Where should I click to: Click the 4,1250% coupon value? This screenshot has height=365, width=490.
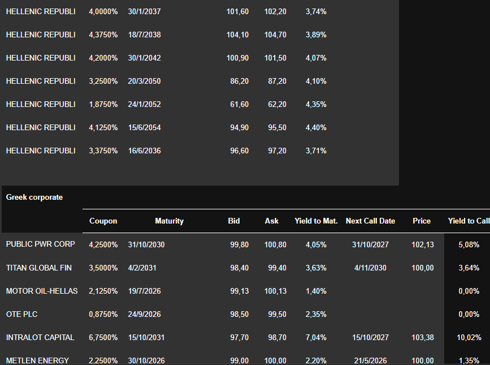[103, 128]
